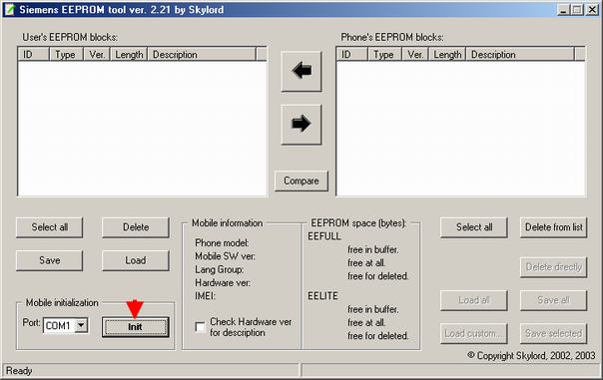Click ID column header in Phone's blocks

(352, 55)
